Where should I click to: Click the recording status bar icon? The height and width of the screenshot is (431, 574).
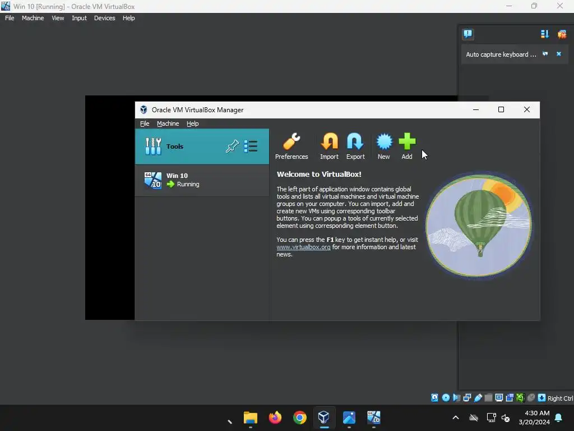tap(510, 398)
